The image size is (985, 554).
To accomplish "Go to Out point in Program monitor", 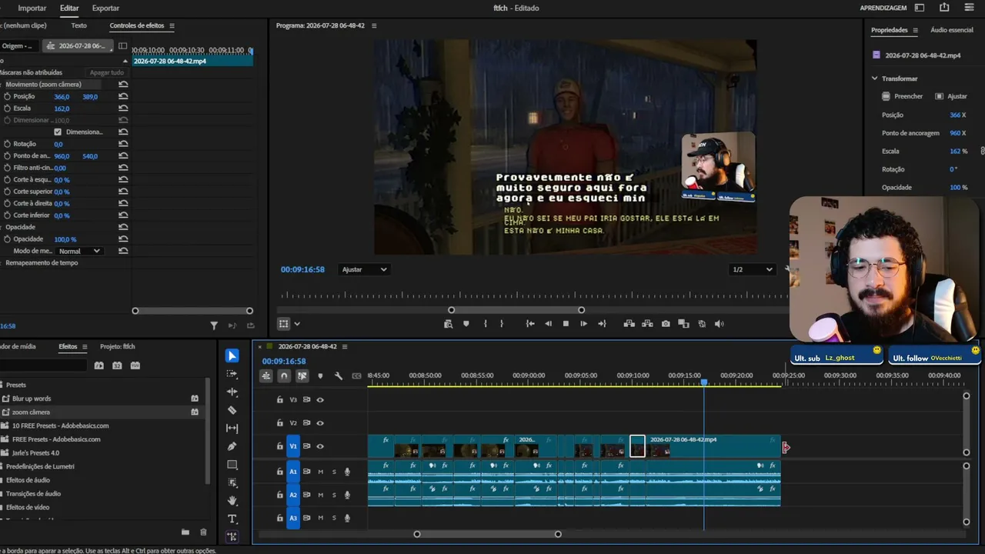I will point(602,324).
